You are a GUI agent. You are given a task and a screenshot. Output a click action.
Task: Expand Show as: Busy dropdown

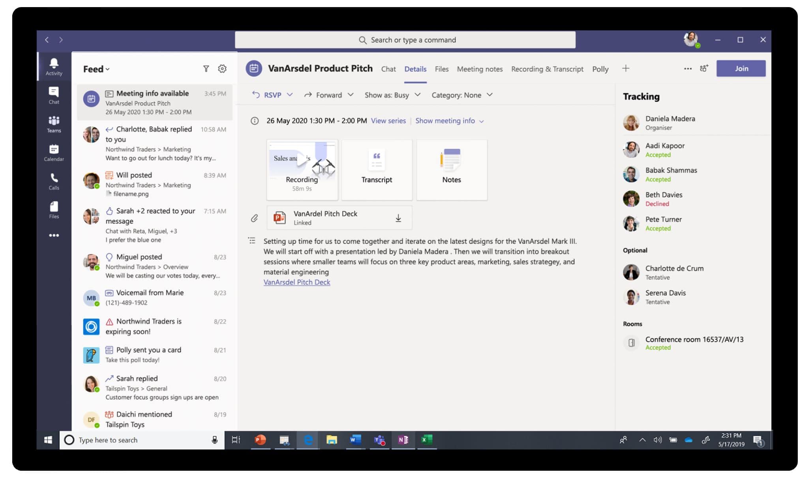tap(393, 95)
